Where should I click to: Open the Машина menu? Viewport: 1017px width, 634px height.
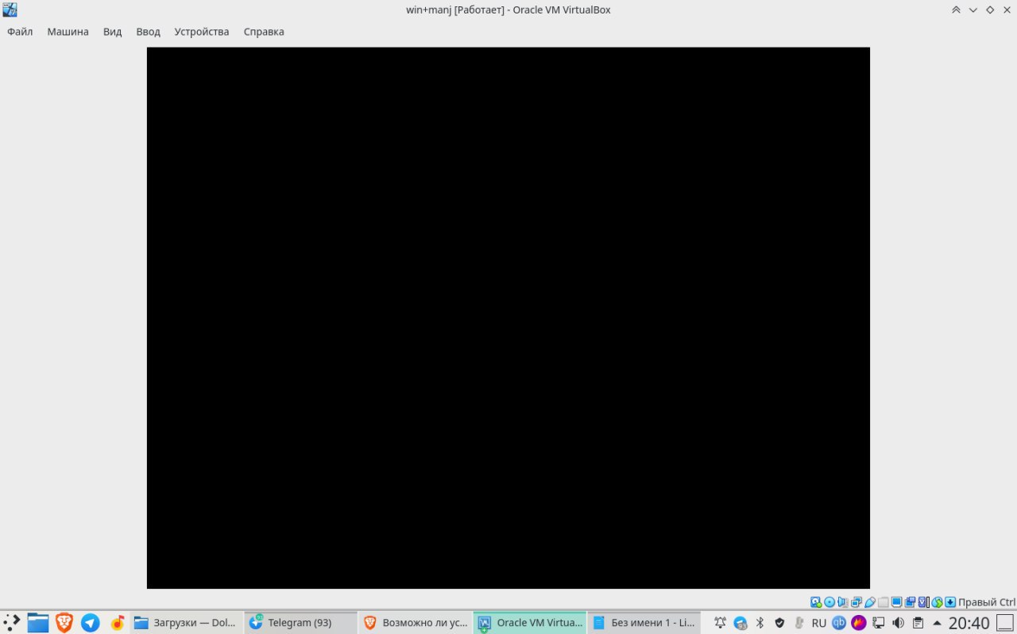pyautogui.click(x=68, y=32)
